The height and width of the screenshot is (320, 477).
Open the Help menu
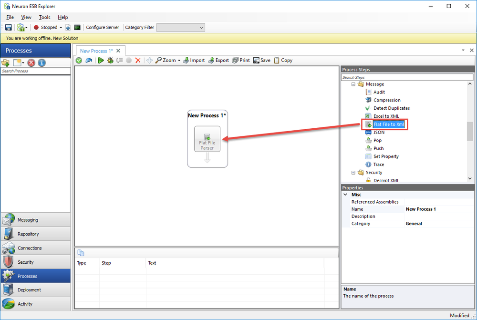pos(62,17)
